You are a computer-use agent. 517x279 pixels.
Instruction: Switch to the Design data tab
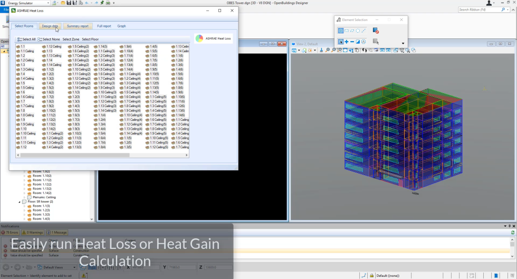pyautogui.click(x=50, y=26)
